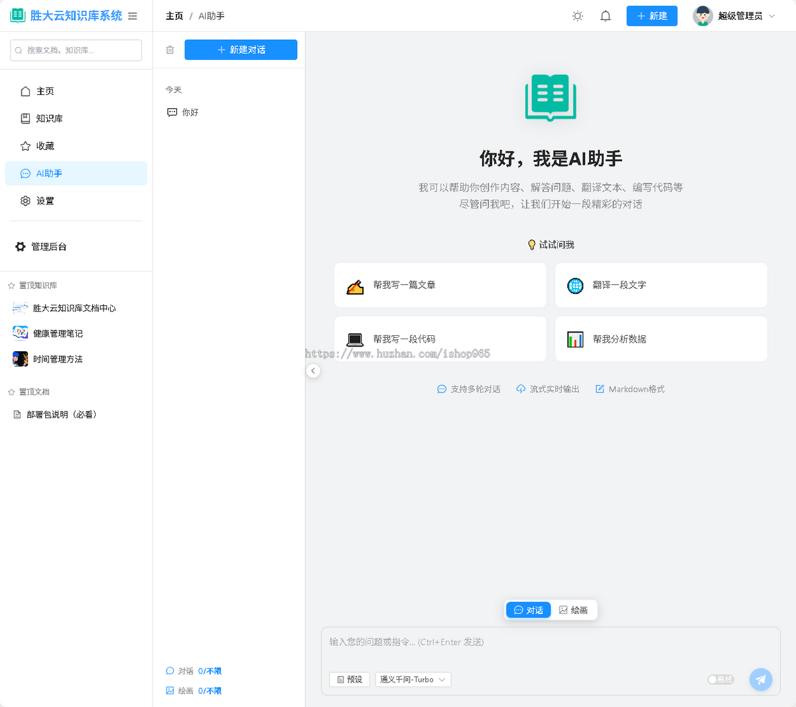The width and height of the screenshot is (796, 707).
Task: Click the blue 新建 button in header
Action: (x=652, y=16)
